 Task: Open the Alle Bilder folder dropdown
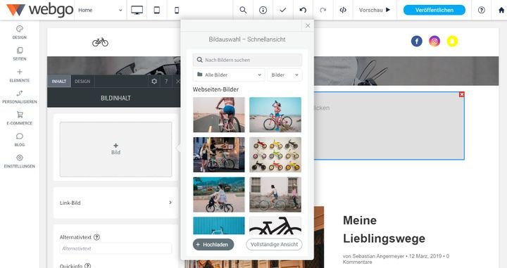229,75
